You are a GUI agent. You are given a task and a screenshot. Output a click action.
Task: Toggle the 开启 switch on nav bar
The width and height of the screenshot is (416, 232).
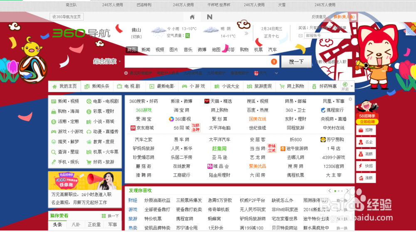[x=345, y=86]
